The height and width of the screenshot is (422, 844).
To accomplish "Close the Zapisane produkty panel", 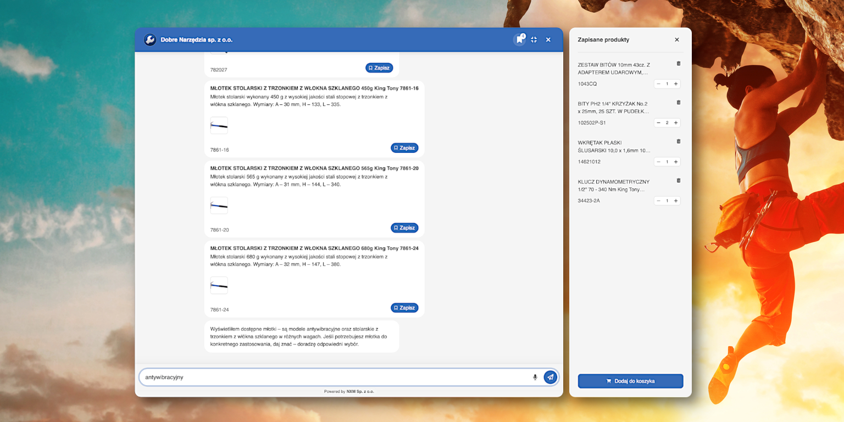I will (676, 40).
